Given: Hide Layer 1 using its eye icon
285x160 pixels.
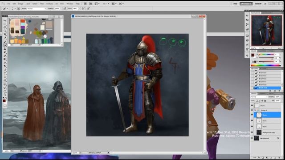Looking at the screenshot, I should 252,105.
